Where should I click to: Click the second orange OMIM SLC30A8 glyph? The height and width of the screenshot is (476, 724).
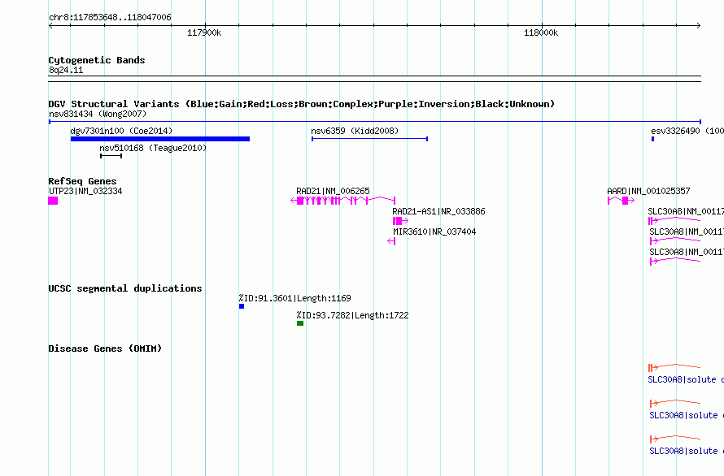(x=675, y=403)
